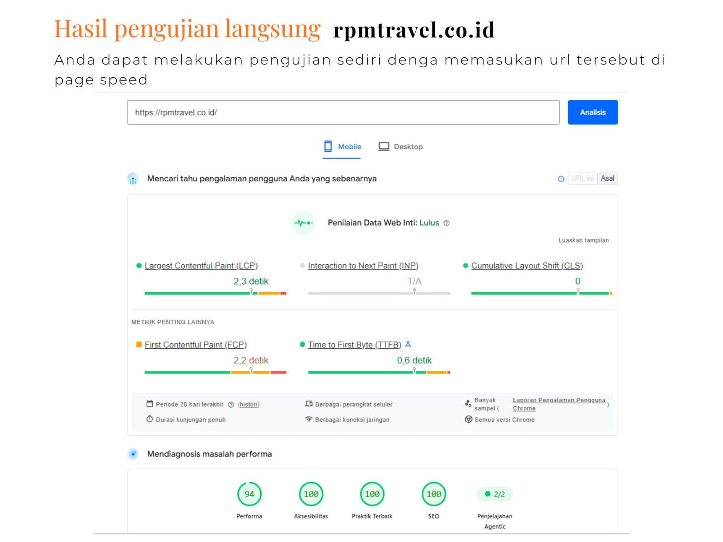Click the info icon beside 'URL ini'
Viewport: 723px width, 542px height.
point(561,179)
